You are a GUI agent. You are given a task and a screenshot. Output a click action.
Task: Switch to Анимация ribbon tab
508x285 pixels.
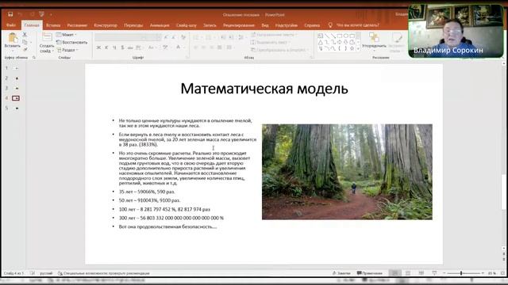pyautogui.click(x=160, y=25)
